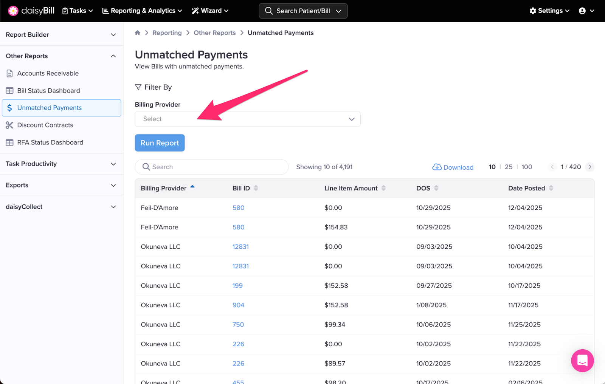Sort by Date Posted column arrows
Image resolution: width=605 pixels, height=384 pixels.
[551, 188]
